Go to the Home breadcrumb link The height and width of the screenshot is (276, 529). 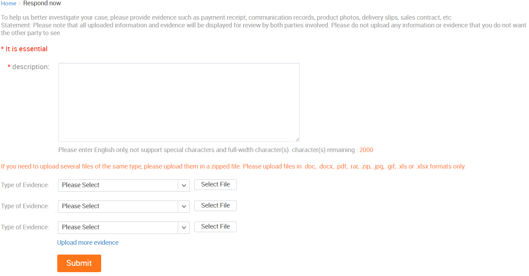(x=9, y=4)
